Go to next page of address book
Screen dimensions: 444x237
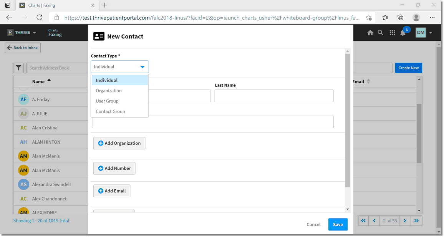pyautogui.click(x=405, y=220)
